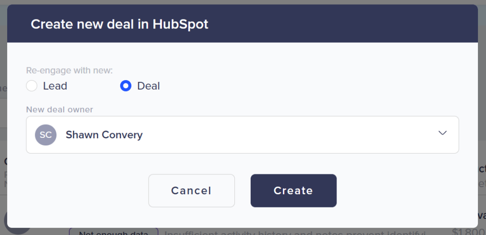
Task: Click the "New deal owner" field label
Action: (60, 109)
